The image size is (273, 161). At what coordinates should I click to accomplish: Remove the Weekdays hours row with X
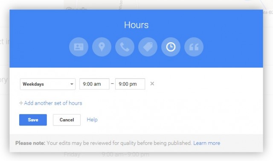click(152, 84)
